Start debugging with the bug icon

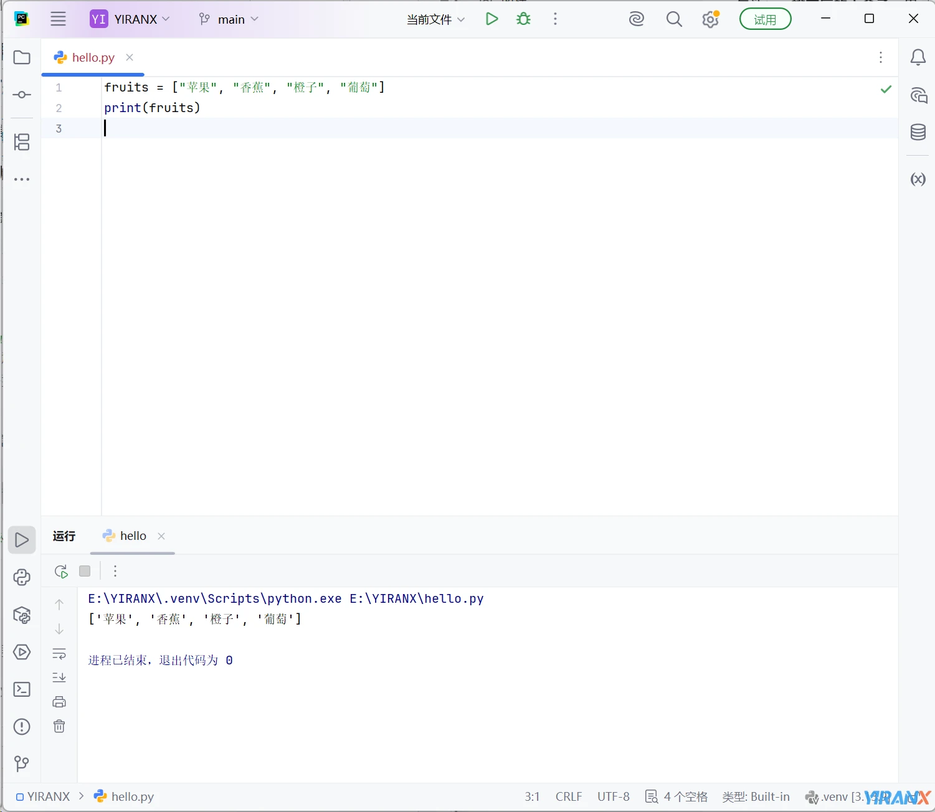point(524,19)
